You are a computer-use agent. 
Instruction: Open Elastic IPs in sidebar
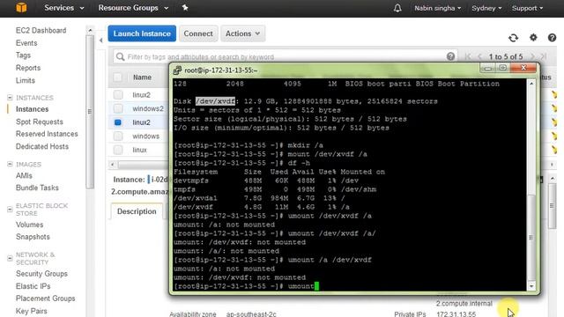tap(33, 286)
